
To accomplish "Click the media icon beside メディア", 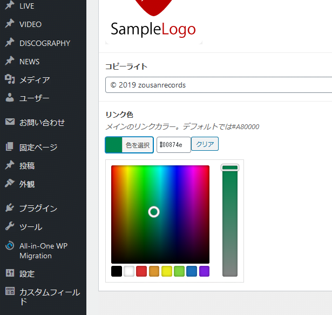I will (10, 80).
